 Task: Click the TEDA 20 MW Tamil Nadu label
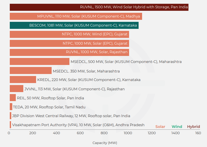[x=49, y=107]
